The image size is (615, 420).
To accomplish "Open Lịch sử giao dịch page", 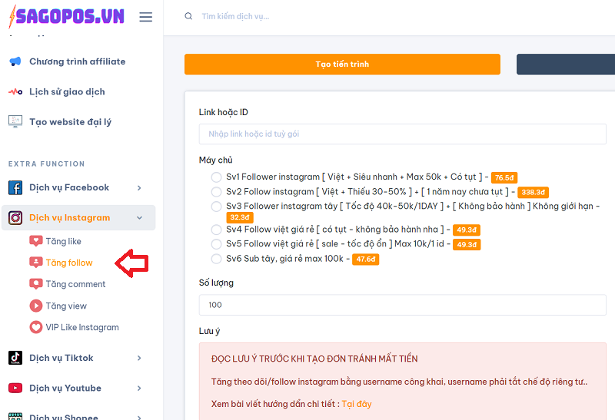I will tap(66, 91).
